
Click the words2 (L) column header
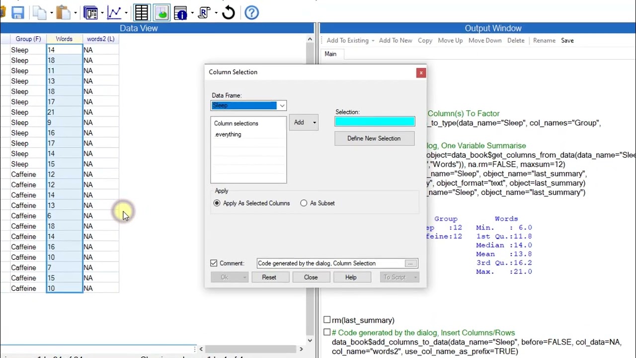[101, 39]
